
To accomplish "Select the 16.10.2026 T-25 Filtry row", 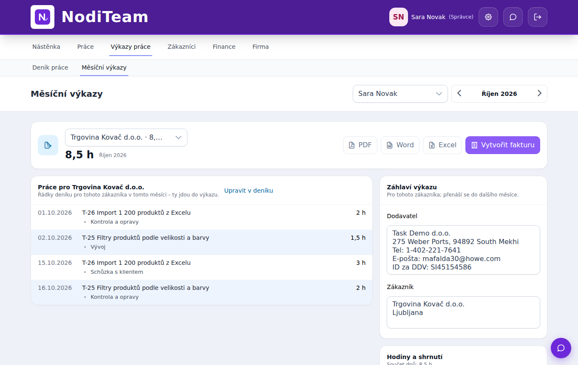I will coord(202,292).
